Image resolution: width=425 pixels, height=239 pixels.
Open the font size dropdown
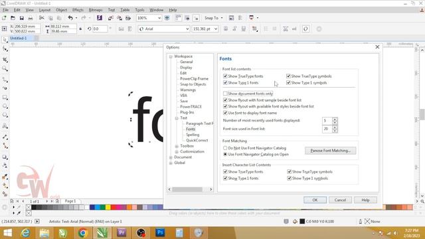click(x=216, y=29)
